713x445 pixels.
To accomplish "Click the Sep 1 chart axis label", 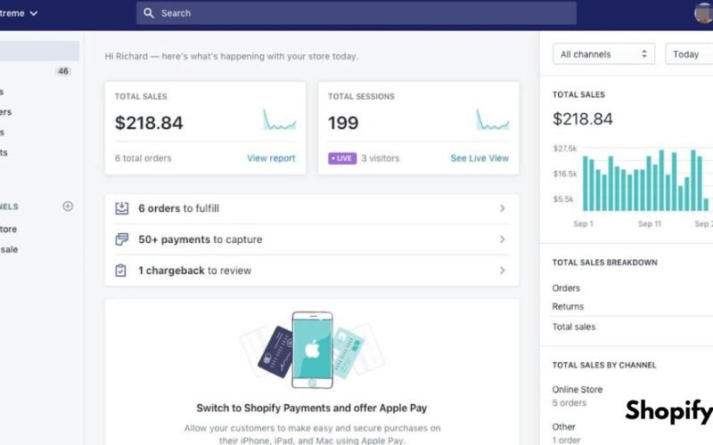I will pyautogui.click(x=584, y=224).
